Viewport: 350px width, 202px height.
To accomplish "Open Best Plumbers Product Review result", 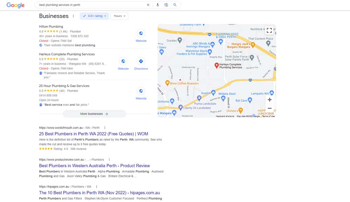I will coord(94,166).
